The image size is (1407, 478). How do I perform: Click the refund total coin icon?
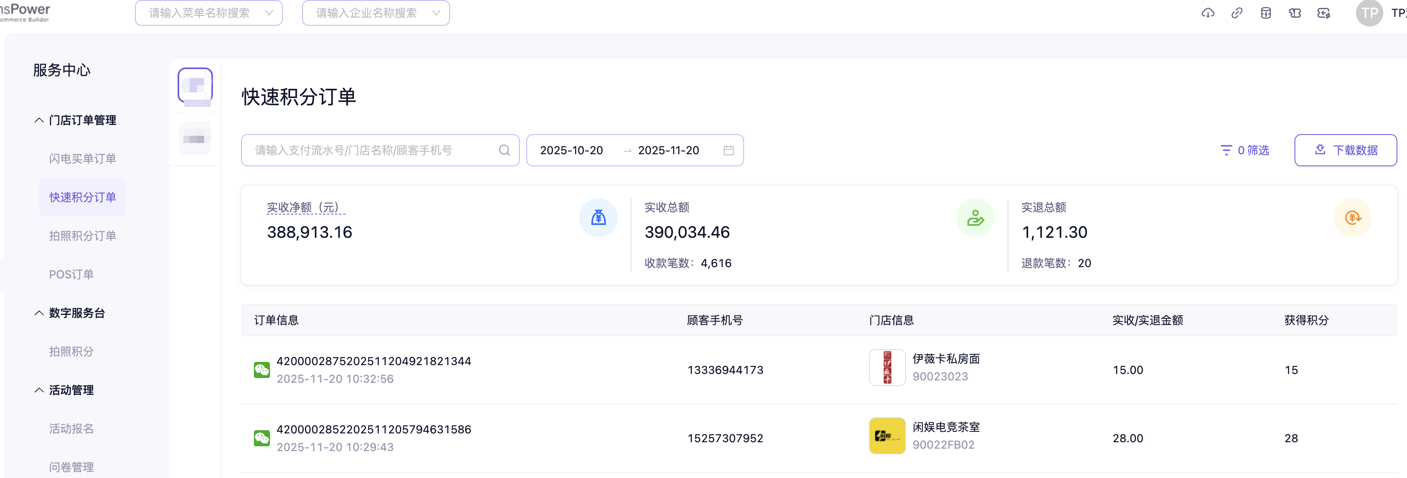click(x=1352, y=218)
